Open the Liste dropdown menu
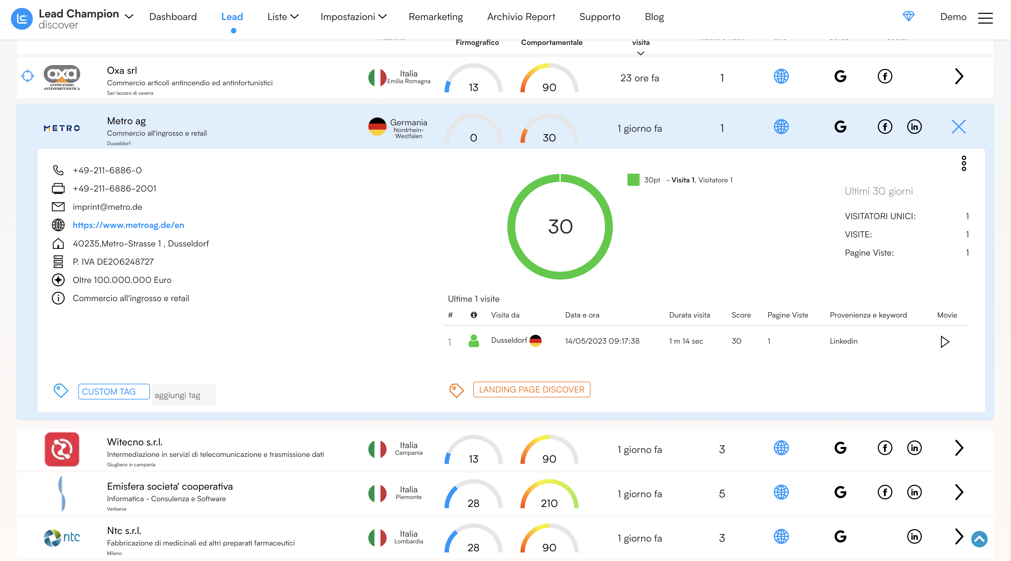Screen dimensions: 1011x561 [x=282, y=17]
